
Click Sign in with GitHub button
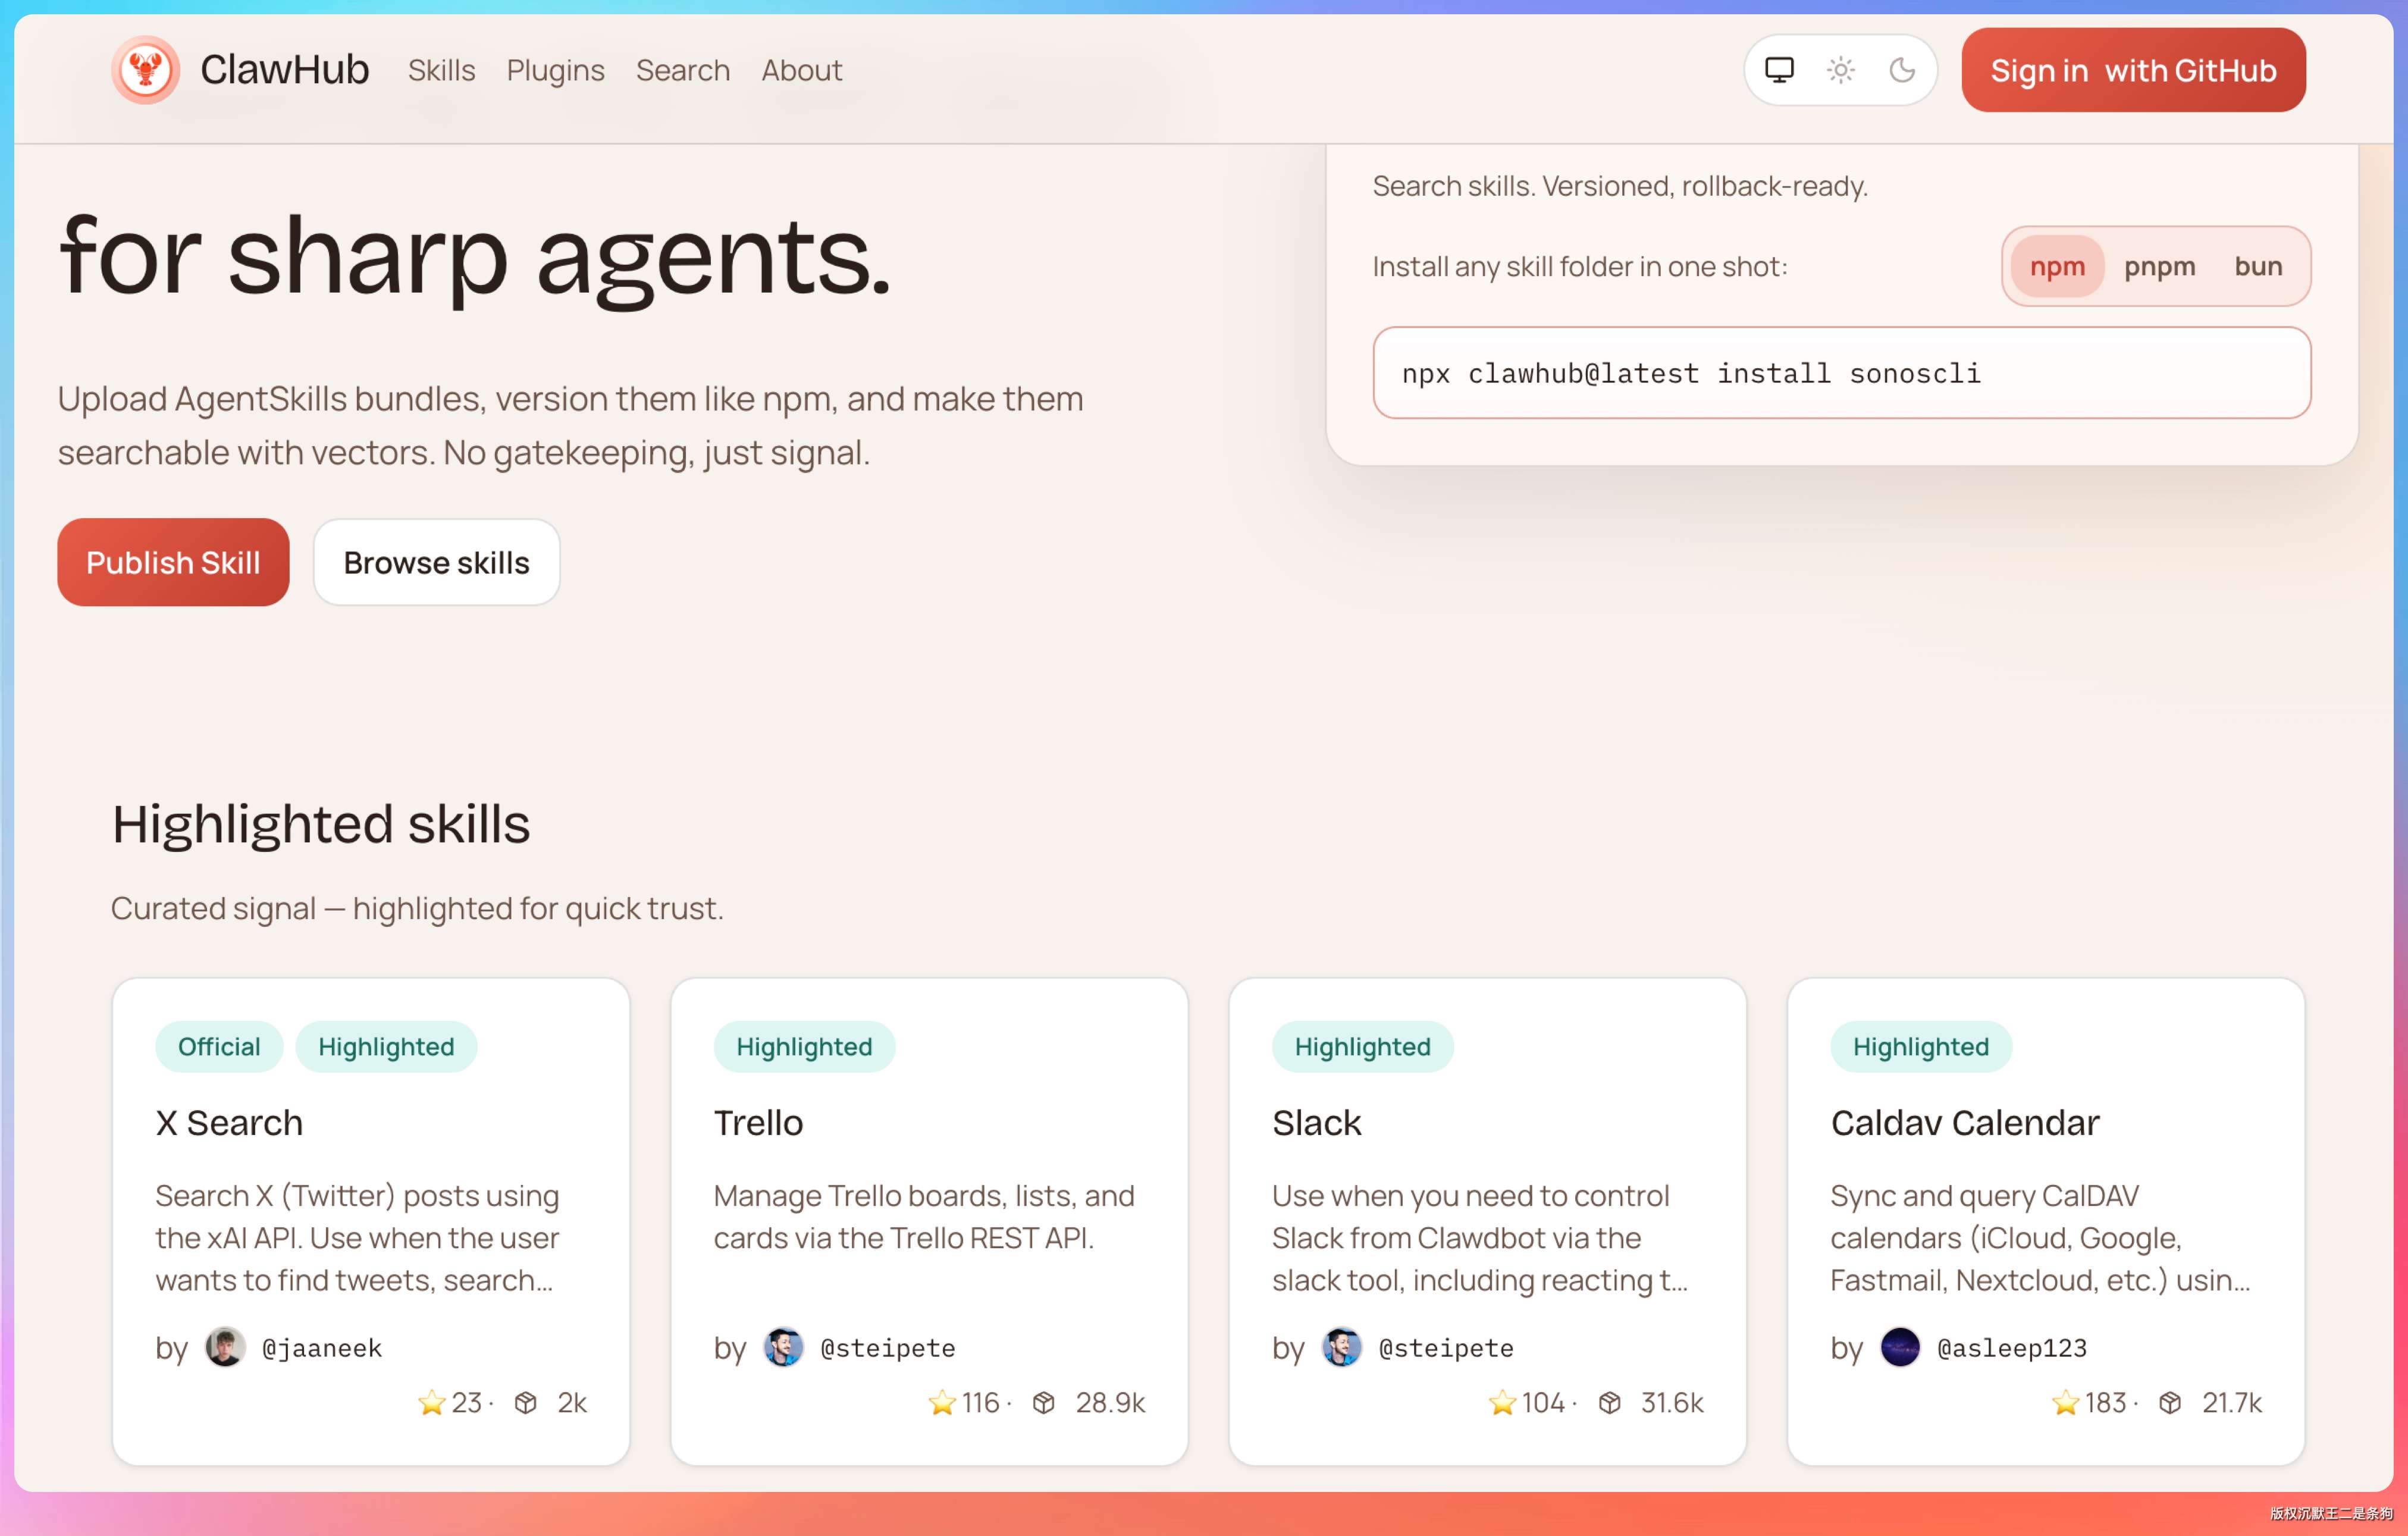point(2133,70)
